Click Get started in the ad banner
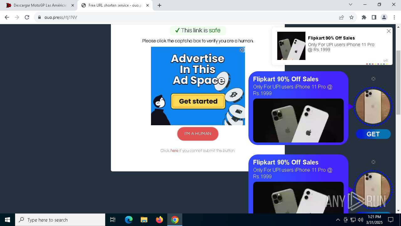 (x=198, y=101)
